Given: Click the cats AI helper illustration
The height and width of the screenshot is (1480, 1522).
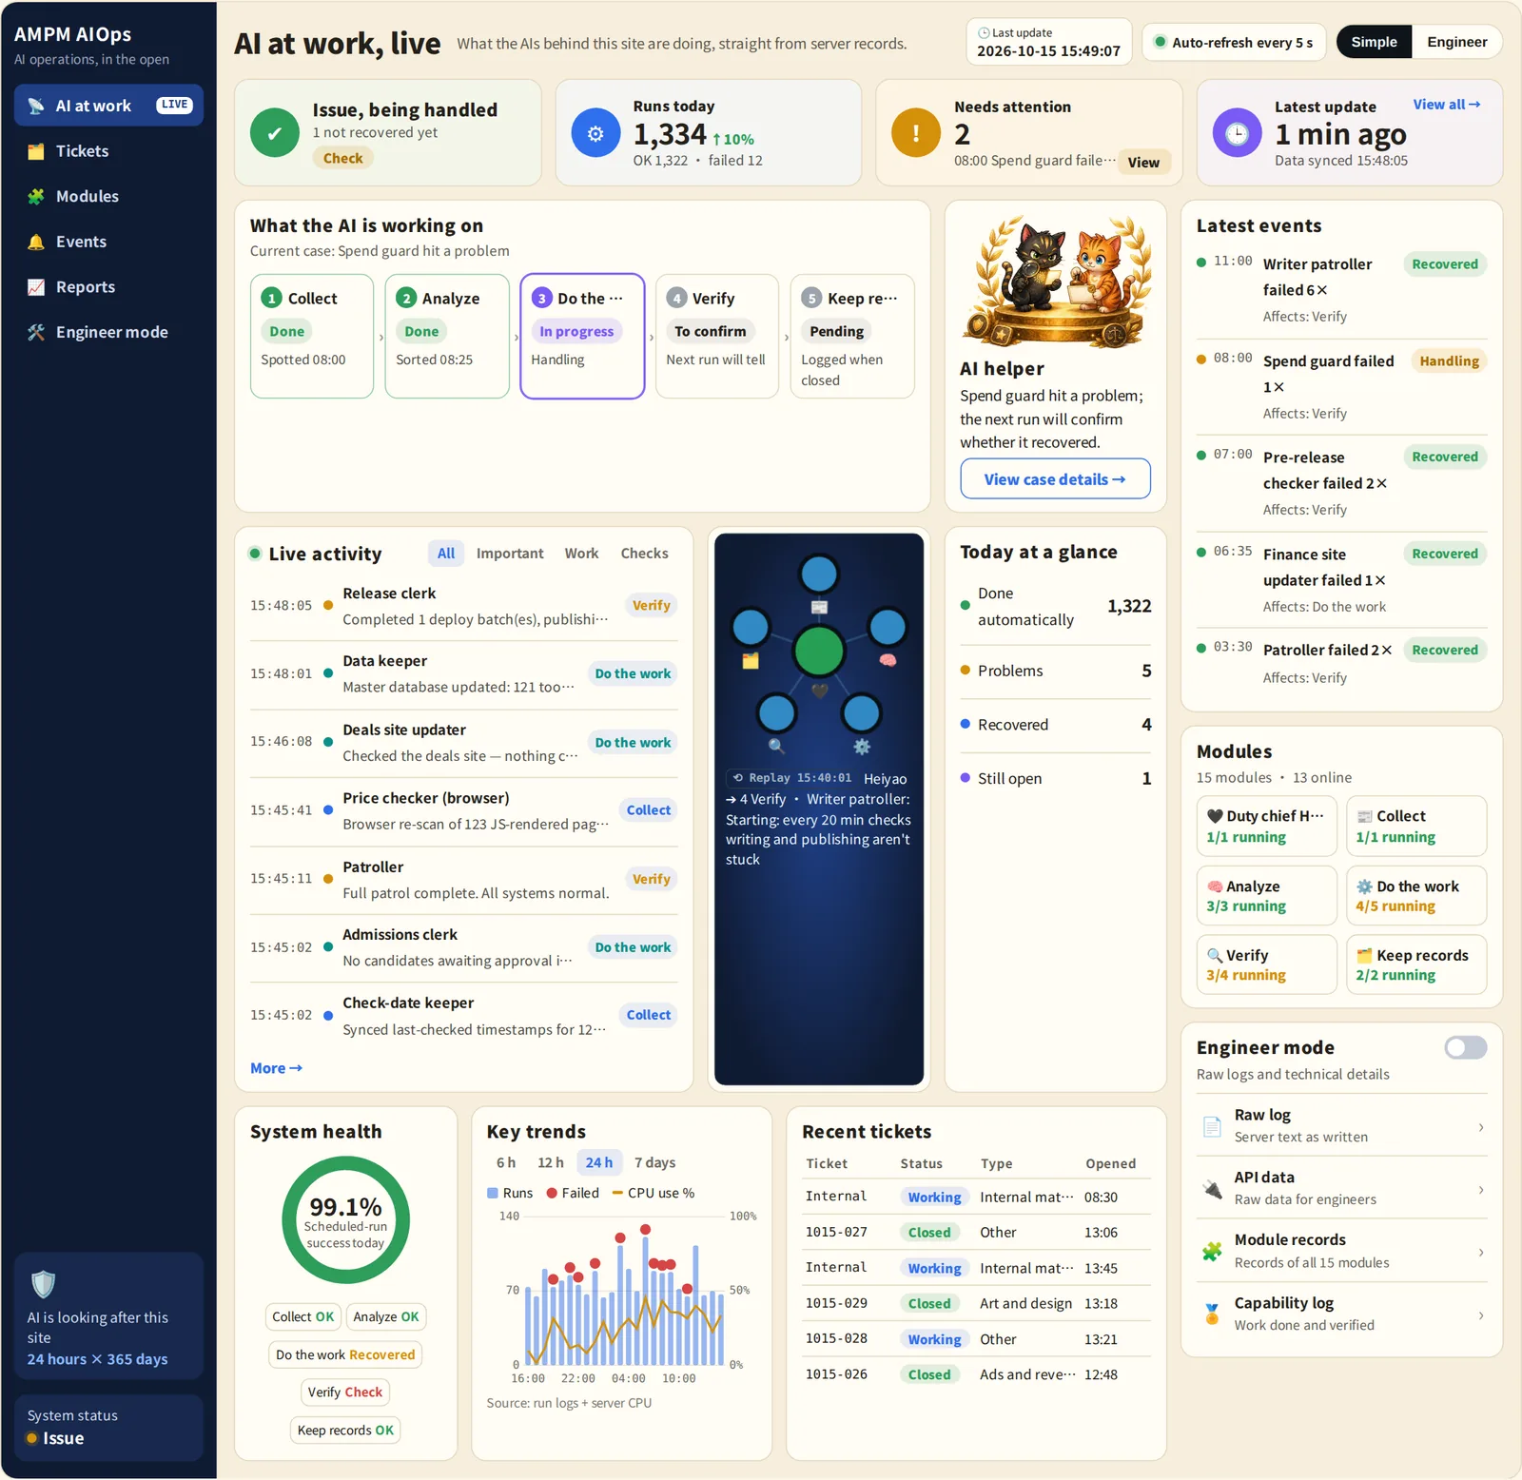Looking at the screenshot, I should click(x=1055, y=281).
